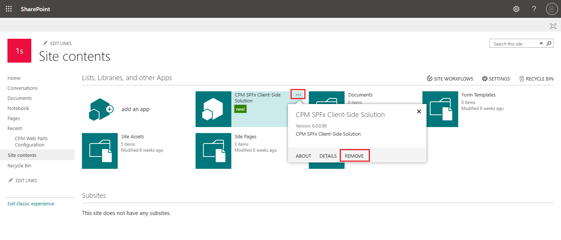561x240 pixels.
Task: Click REMOVE to uninstall the solution
Action: pos(354,156)
